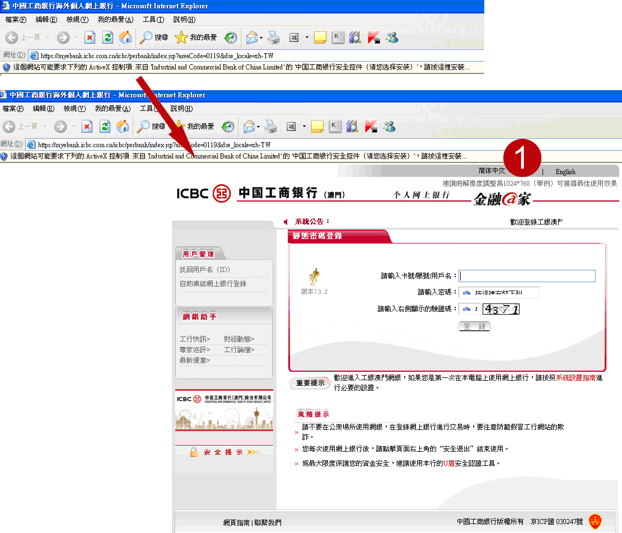This screenshot has width=622, height=533.
Task: Refresh the page in the lower browser window
Action: [x=105, y=127]
